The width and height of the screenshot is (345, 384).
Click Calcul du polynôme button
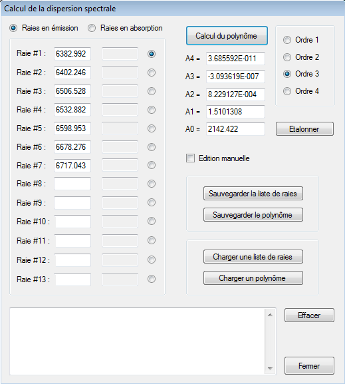(227, 36)
